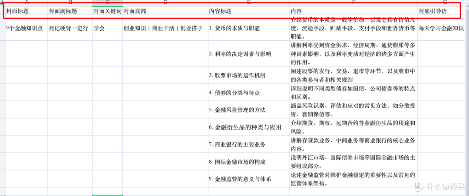Click the cell 创业知识|商业干活|创业搭子
Viewport: 469px width, 196px height.
pyautogui.click(x=165, y=29)
